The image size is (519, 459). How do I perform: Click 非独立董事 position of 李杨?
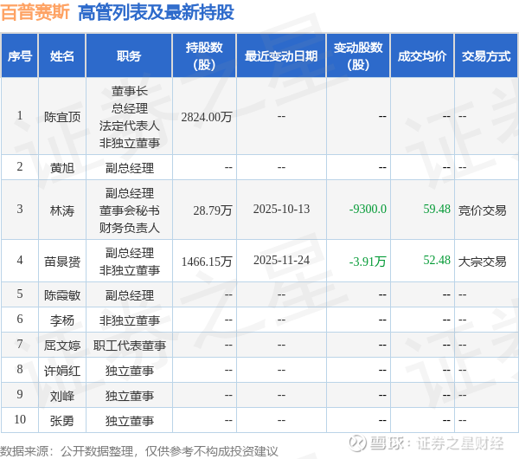click(x=130, y=320)
